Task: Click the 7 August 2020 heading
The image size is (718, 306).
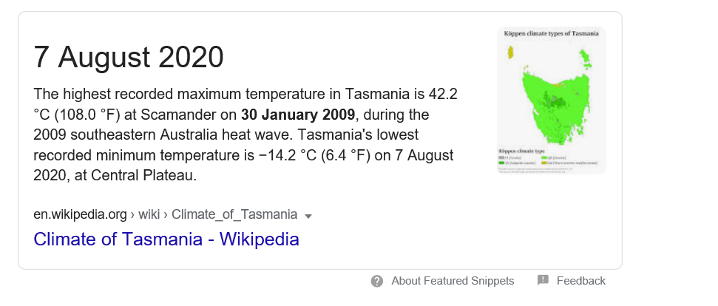Action: tap(129, 57)
